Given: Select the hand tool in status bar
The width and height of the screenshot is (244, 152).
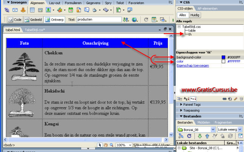Looking at the screenshot, I should pyautogui.click(x=106, y=145).
